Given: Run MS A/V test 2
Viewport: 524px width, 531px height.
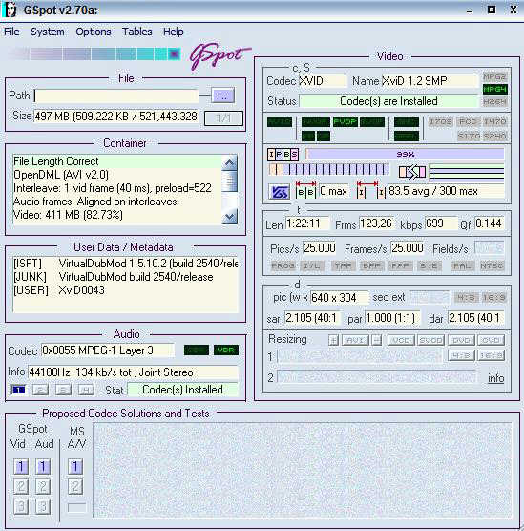Looking at the screenshot, I should 75,487.
